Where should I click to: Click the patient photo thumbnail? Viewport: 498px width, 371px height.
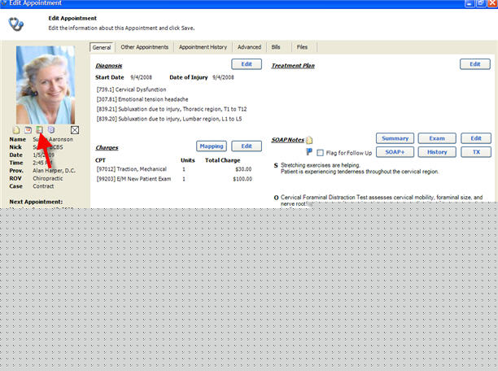[46, 85]
